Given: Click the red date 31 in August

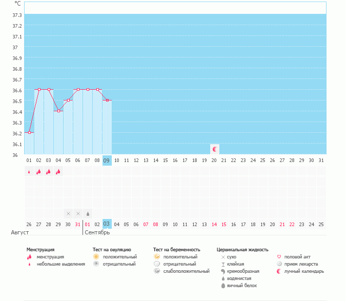Looking at the screenshot, I should point(78,224).
